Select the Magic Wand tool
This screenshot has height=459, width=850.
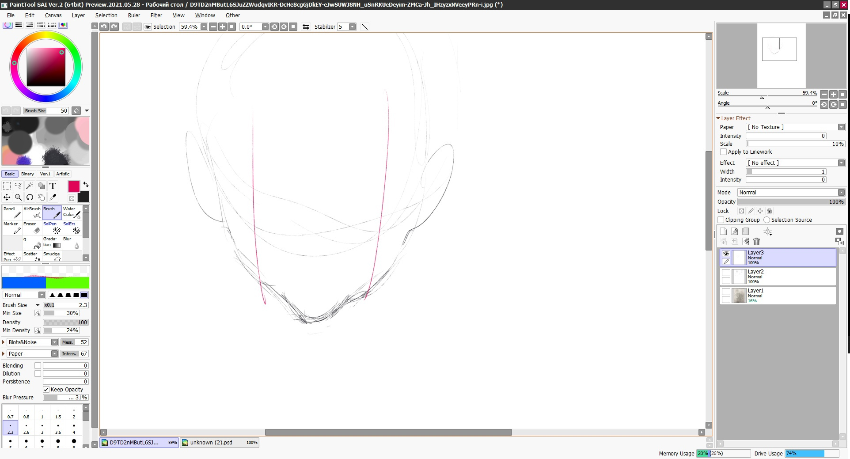tap(30, 186)
